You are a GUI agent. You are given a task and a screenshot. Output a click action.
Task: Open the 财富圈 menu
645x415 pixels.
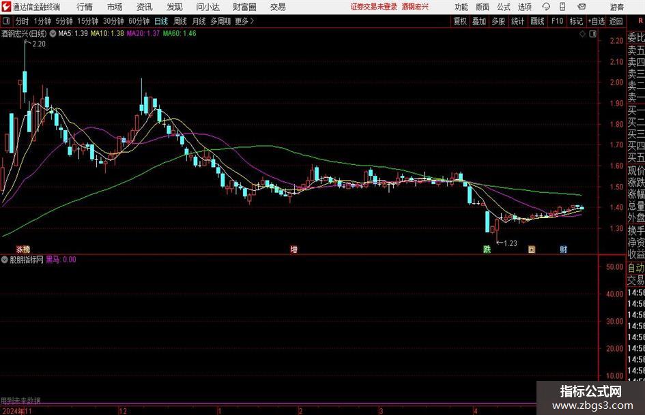[x=244, y=7]
